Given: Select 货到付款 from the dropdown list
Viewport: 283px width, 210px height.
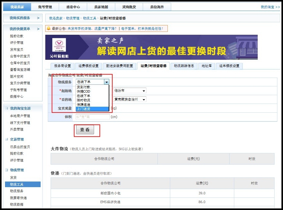Looking at the screenshot, I should point(92,87).
